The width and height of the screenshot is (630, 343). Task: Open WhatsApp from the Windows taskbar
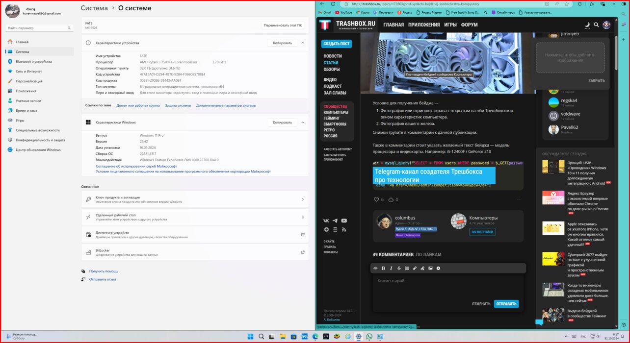click(369, 337)
